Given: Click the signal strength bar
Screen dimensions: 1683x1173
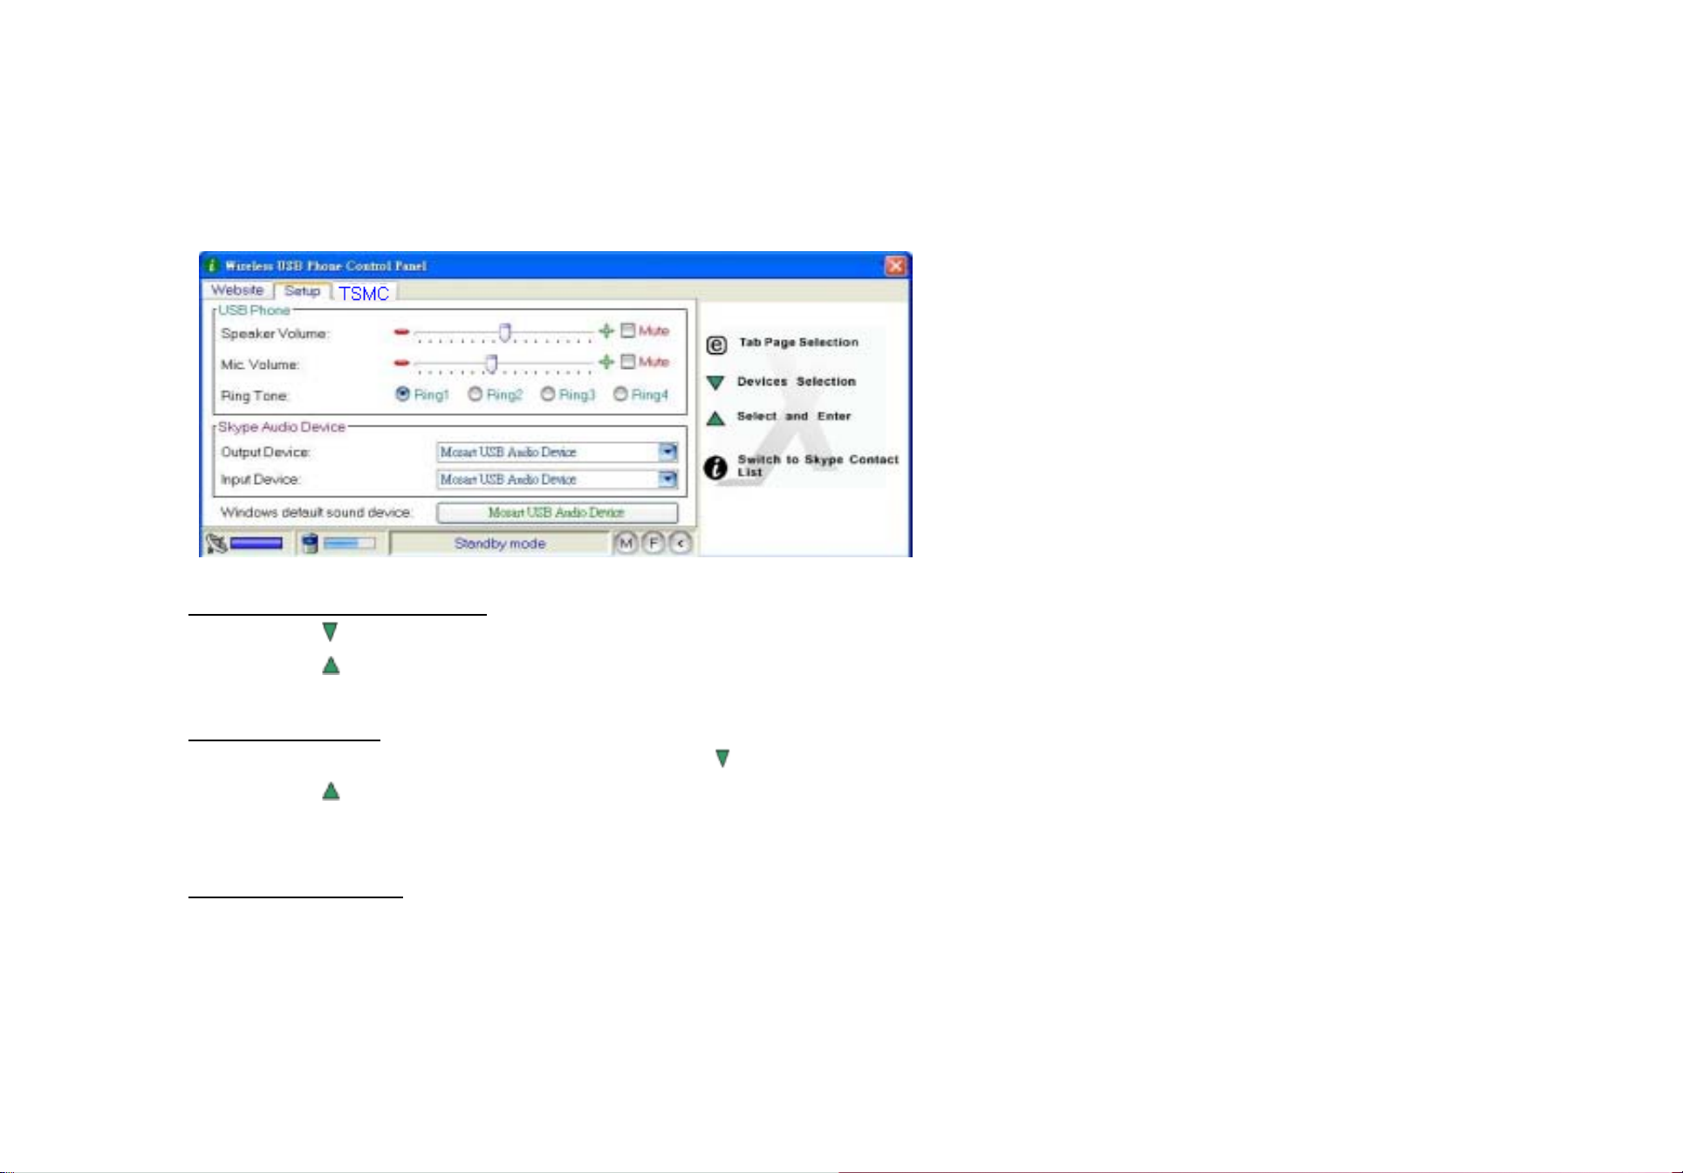Looking at the screenshot, I should 257,544.
